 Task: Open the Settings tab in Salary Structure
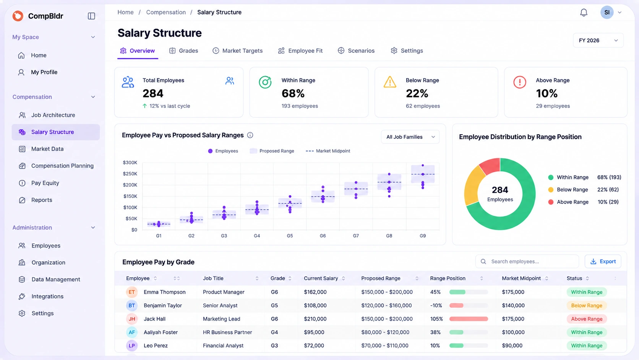pos(407,51)
